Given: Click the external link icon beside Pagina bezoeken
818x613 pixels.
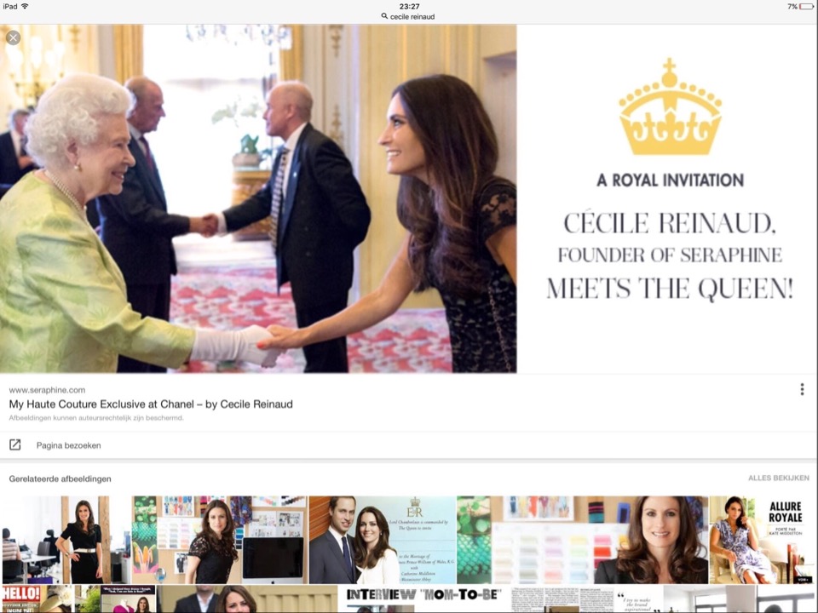Looking at the screenshot, I should (15, 444).
